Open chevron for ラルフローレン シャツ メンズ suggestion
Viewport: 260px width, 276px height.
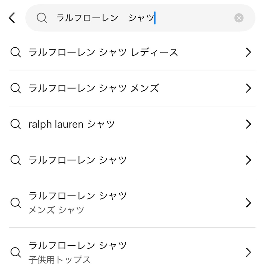pos(248,88)
